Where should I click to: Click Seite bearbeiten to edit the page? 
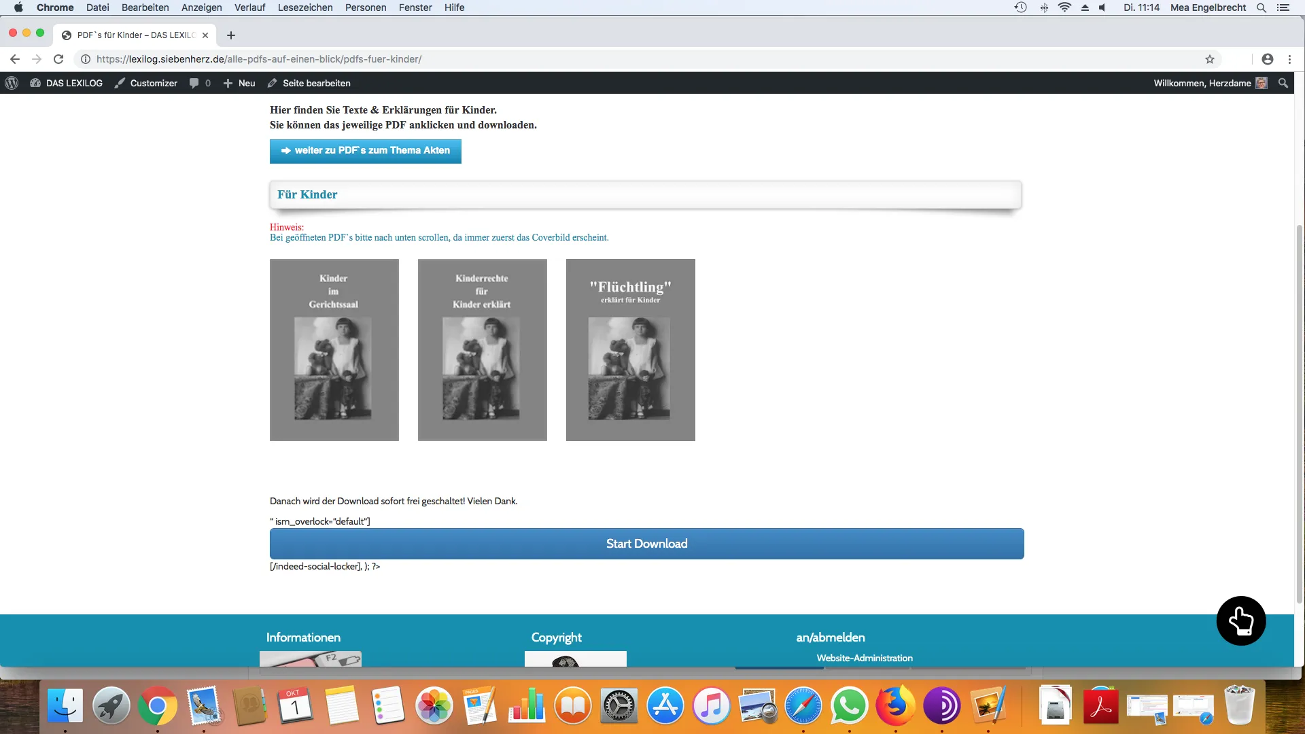[x=309, y=83]
